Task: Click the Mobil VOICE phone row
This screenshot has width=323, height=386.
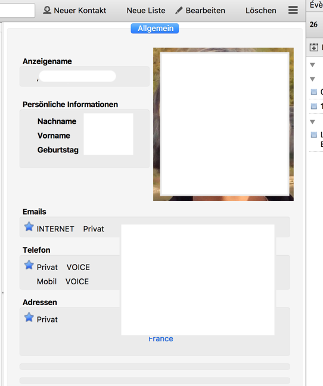Action: coord(155,281)
